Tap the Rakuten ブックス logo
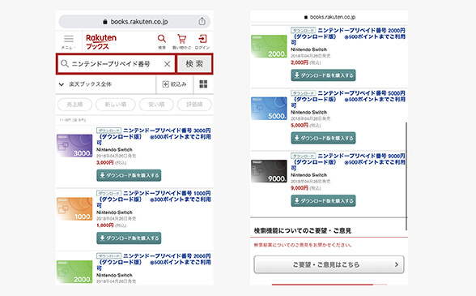 101,41
